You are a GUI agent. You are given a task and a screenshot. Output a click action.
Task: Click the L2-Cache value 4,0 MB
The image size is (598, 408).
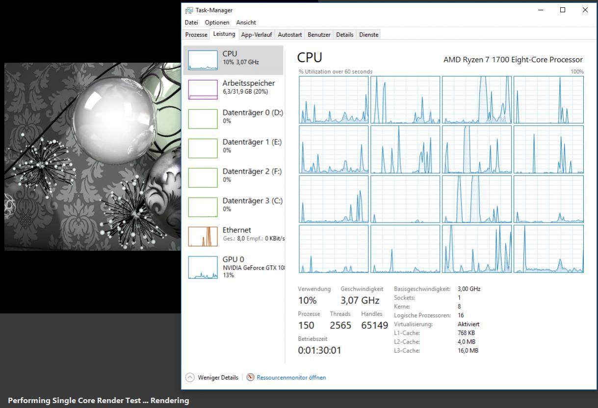(466, 342)
